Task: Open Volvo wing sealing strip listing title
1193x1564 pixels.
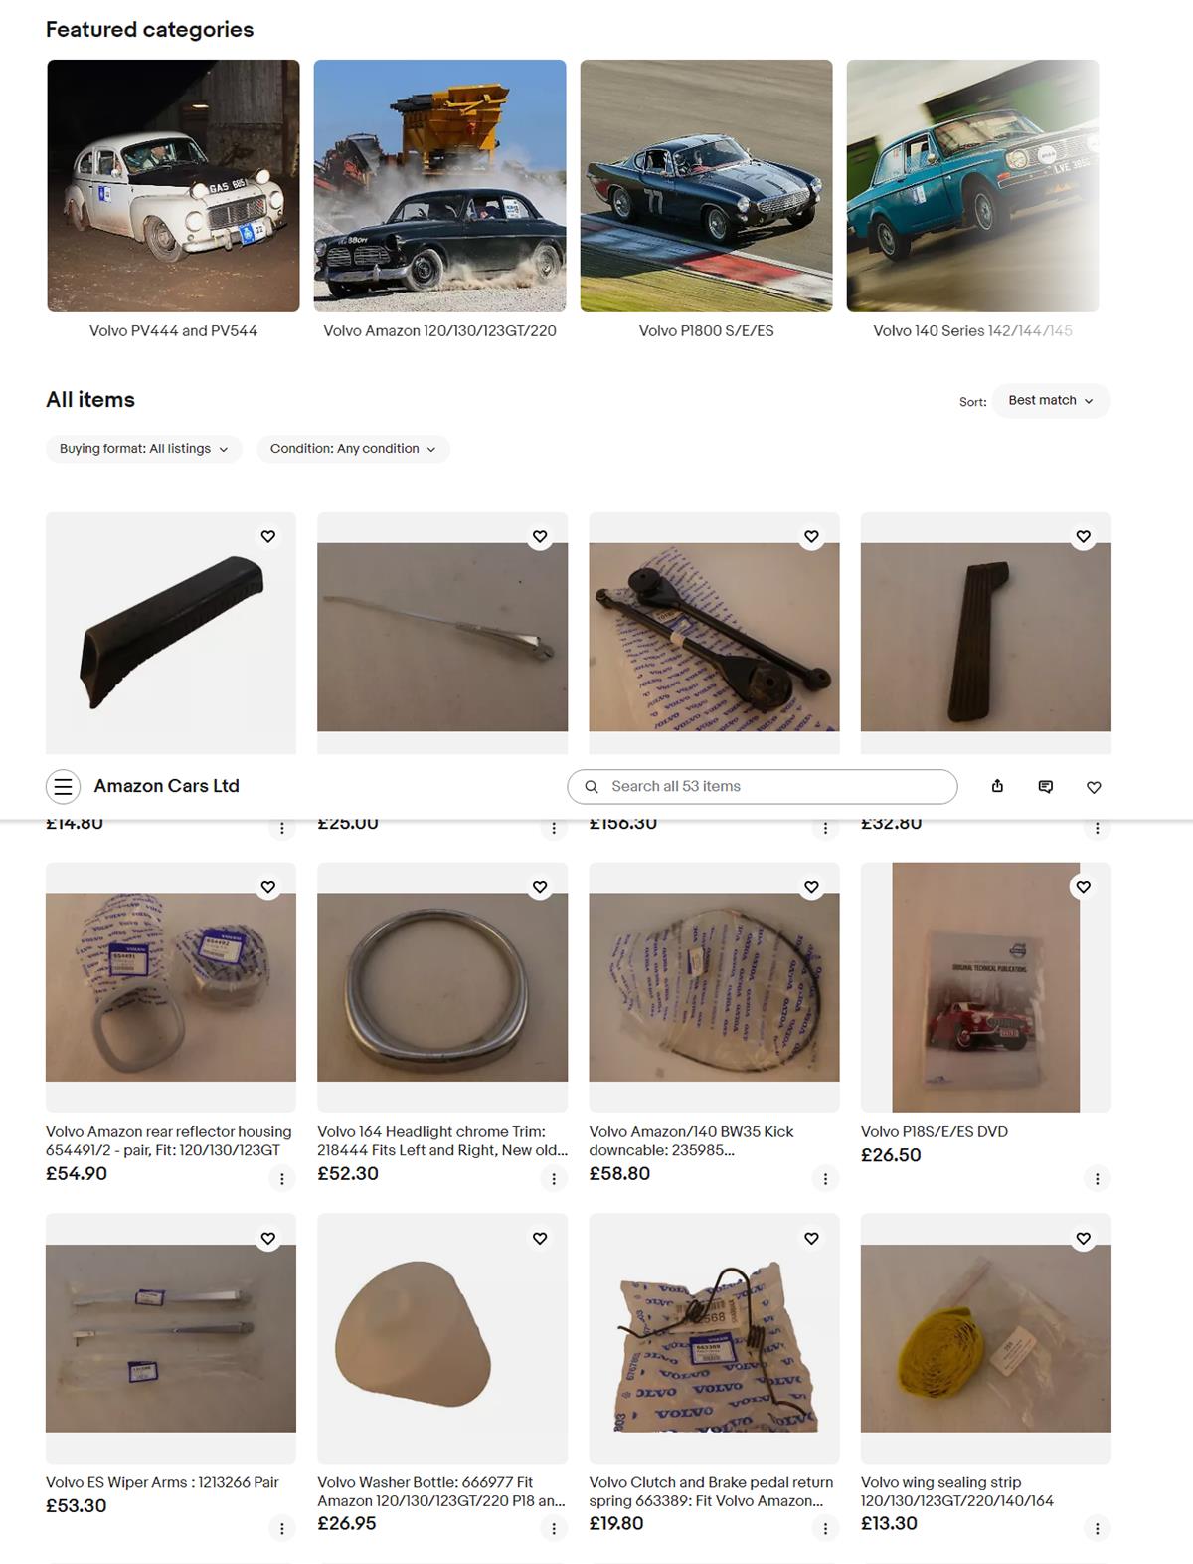Action: 957,1491
